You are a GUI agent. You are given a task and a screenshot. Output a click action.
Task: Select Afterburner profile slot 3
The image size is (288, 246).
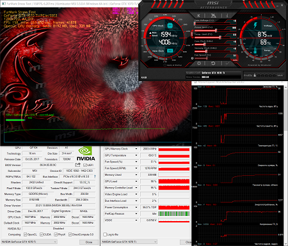point(267,75)
